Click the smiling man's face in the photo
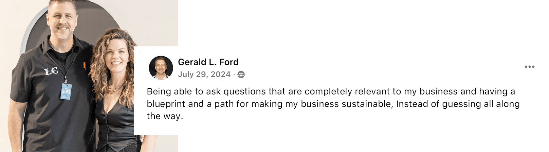Screen dimensions: 549x152 pyautogui.click(x=61, y=20)
